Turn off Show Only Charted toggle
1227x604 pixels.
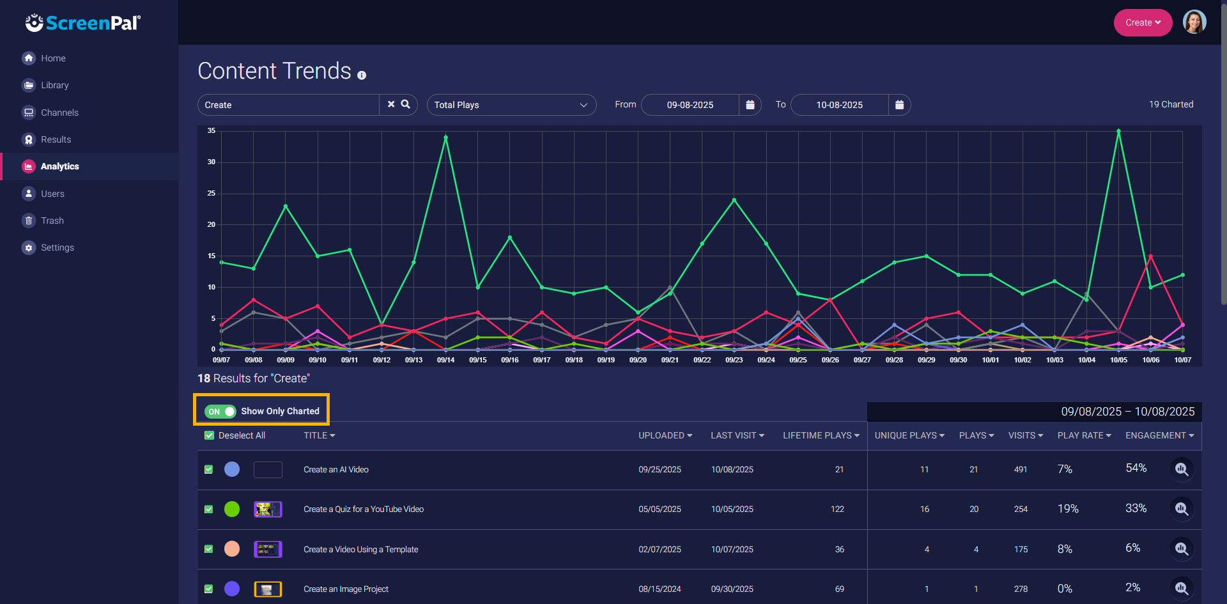[x=220, y=411]
